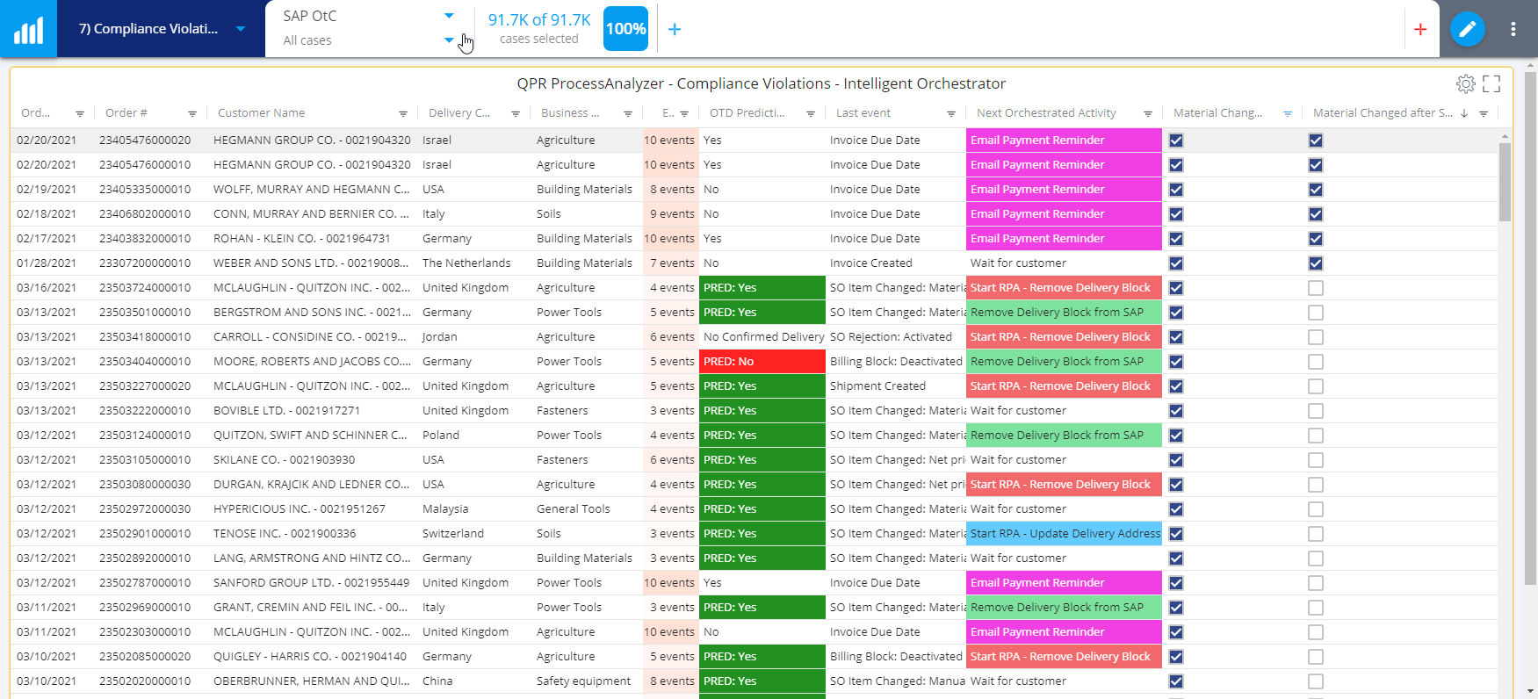
Task: Click Invoice Created last event cell
Action: pyautogui.click(x=871, y=263)
